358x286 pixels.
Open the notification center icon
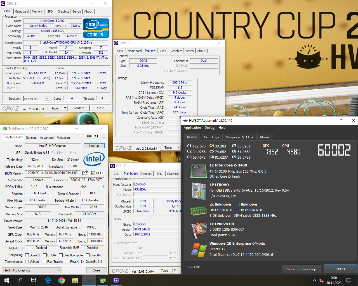[349, 280]
